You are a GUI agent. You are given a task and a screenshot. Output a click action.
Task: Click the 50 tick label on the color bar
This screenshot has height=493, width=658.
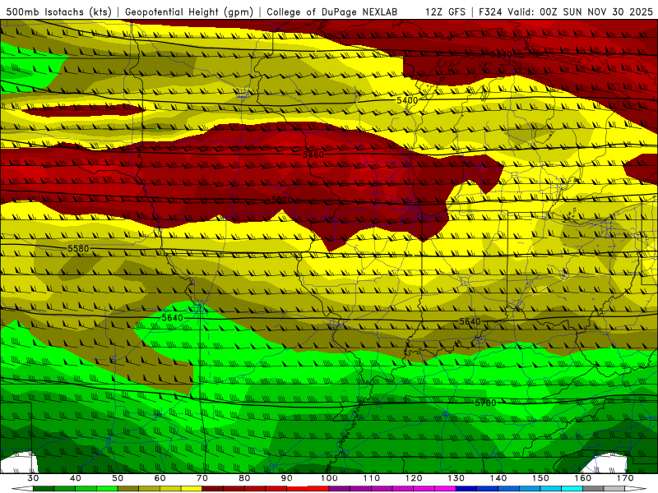pos(118,478)
